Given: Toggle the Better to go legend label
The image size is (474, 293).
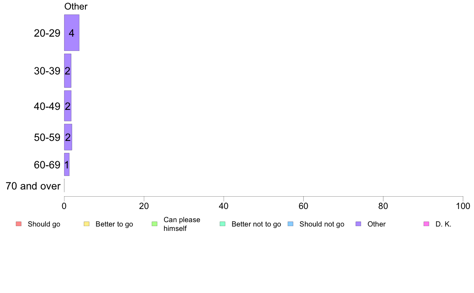Looking at the screenshot, I should tap(114, 224).
